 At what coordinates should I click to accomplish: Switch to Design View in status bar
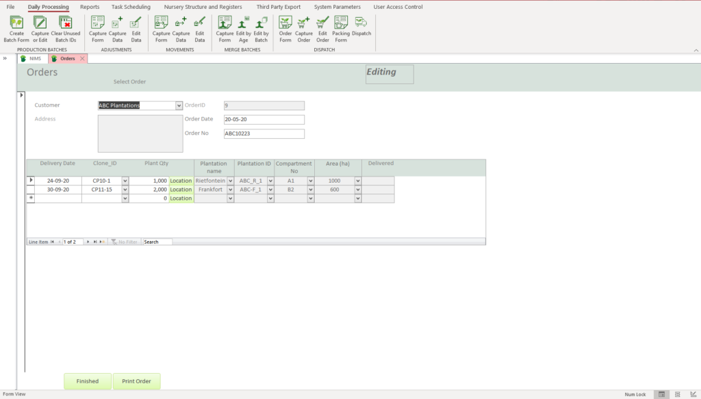pos(693,394)
